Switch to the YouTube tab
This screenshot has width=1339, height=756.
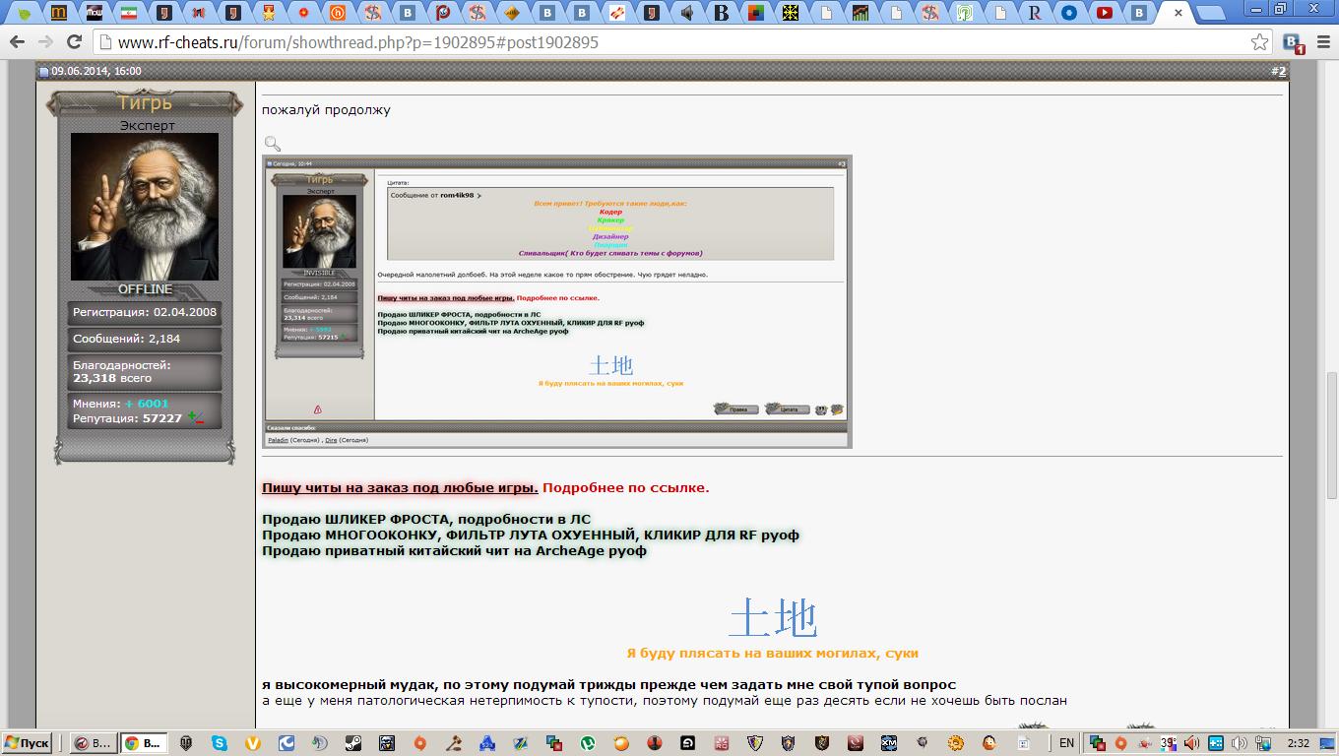tap(1104, 13)
